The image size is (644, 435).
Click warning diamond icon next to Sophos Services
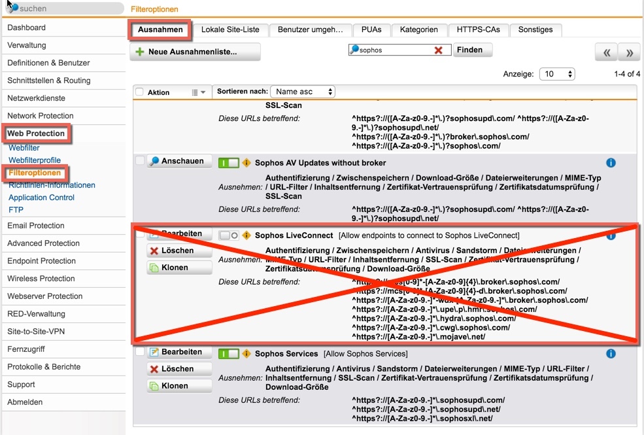pos(246,354)
